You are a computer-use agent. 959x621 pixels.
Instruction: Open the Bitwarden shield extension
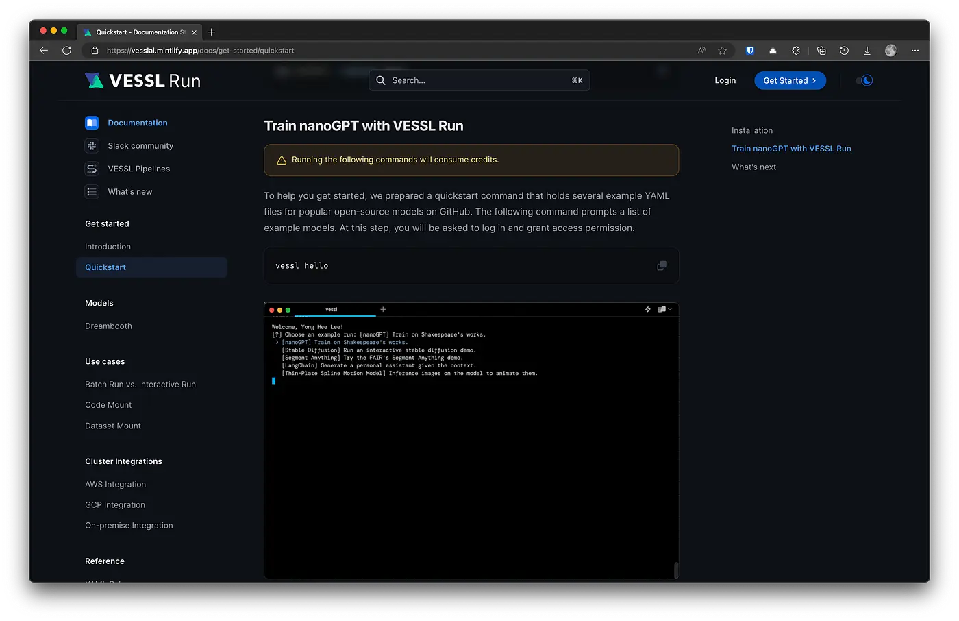(x=750, y=51)
